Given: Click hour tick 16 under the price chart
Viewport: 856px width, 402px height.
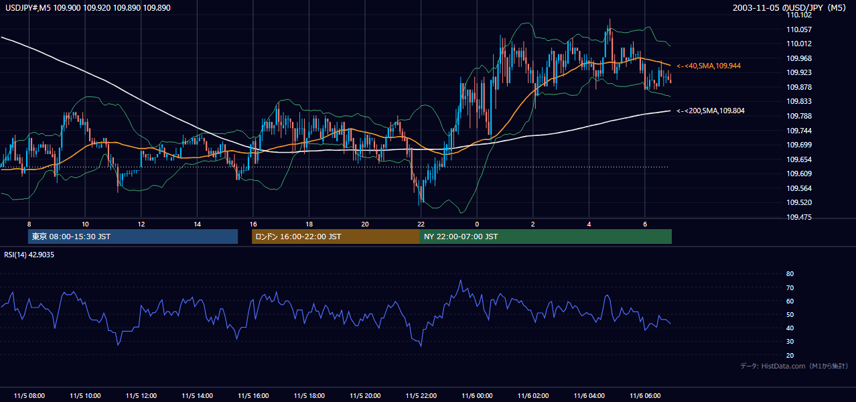Looking at the screenshot, I should coord(253,224).
